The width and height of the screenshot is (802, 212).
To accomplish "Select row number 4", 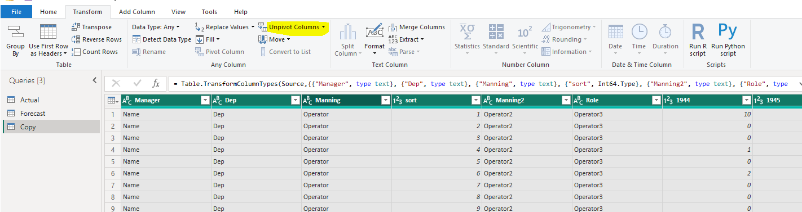I will [x=113, y=150].
